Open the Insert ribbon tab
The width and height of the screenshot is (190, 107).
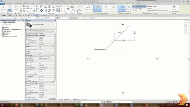[x=33, y=4]
